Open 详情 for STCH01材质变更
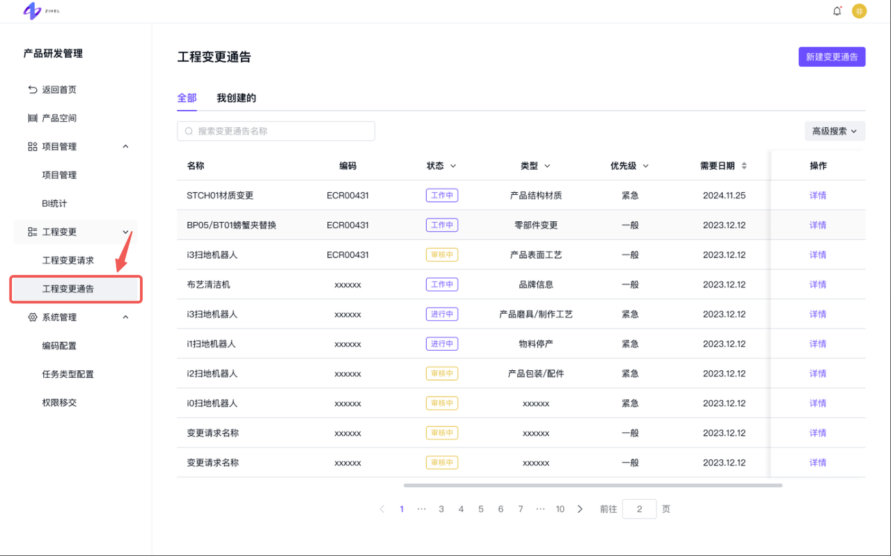Screen dimensions: 891x556 coord(818,196)
